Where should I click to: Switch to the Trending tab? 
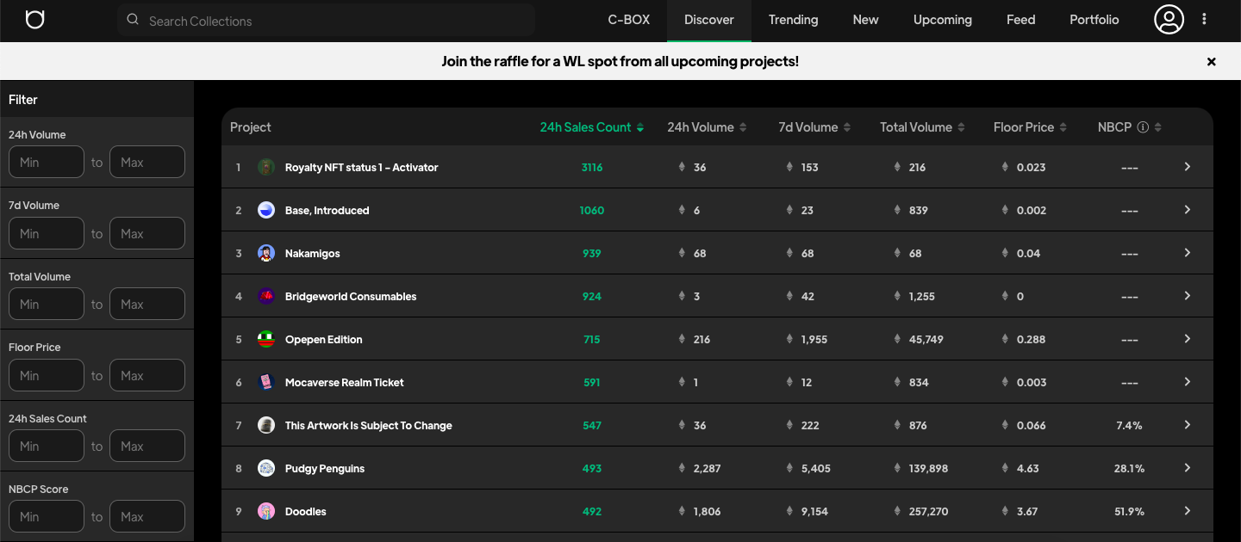click(x=793, y=20)
